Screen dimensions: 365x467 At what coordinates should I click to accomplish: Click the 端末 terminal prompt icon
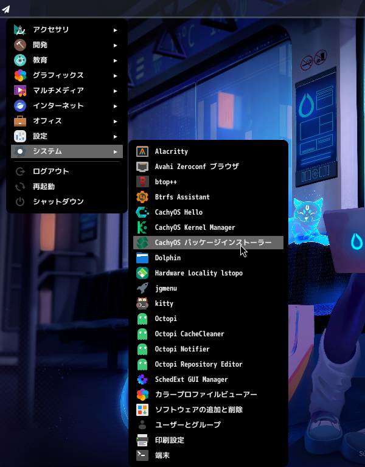(142, 455)
